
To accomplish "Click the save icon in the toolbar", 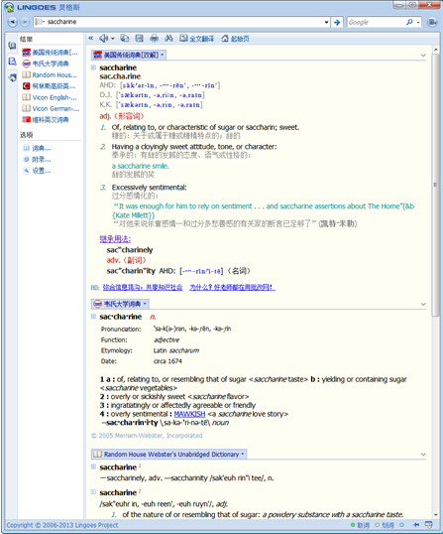I will click(x=140, y=39).
